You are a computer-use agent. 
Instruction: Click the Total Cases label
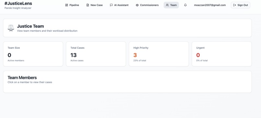point(77,48)
